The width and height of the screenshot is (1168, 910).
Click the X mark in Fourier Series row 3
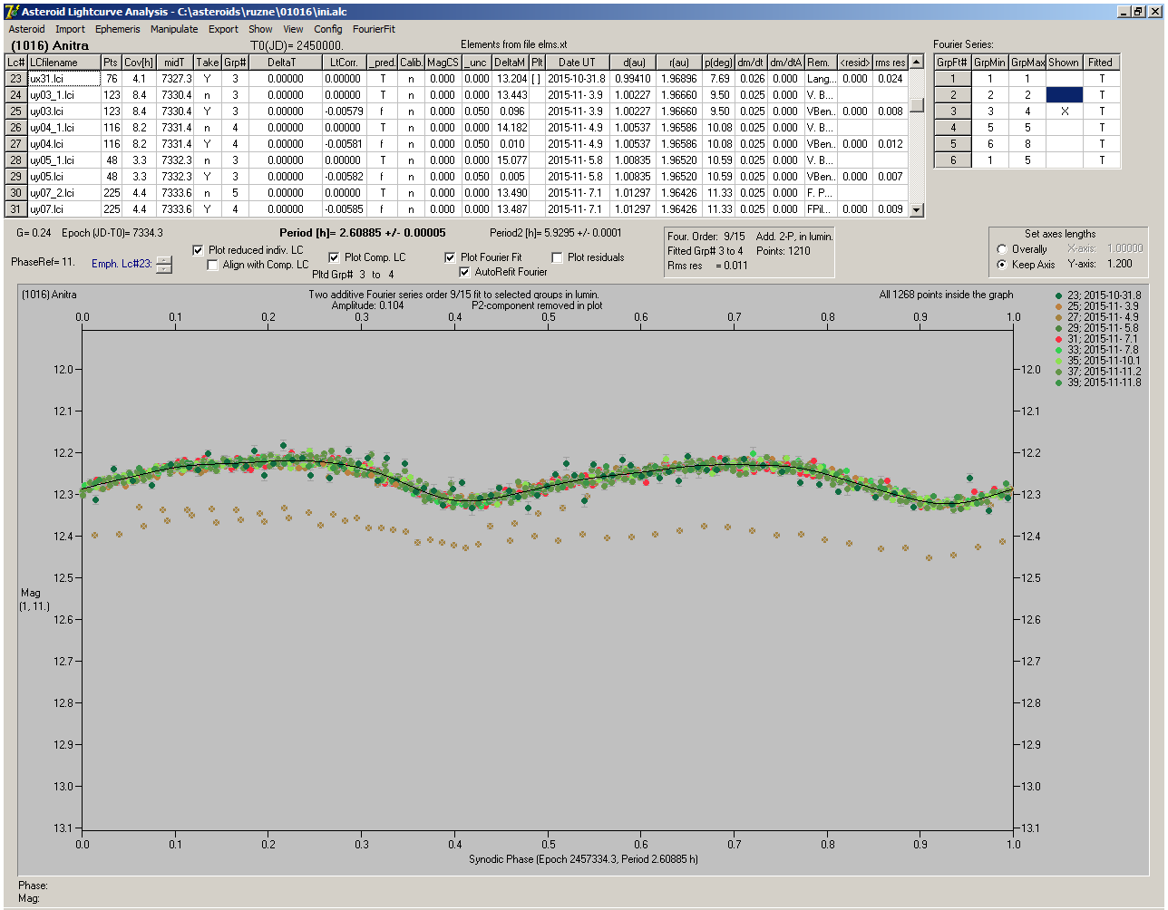[x=1064, y=111]
